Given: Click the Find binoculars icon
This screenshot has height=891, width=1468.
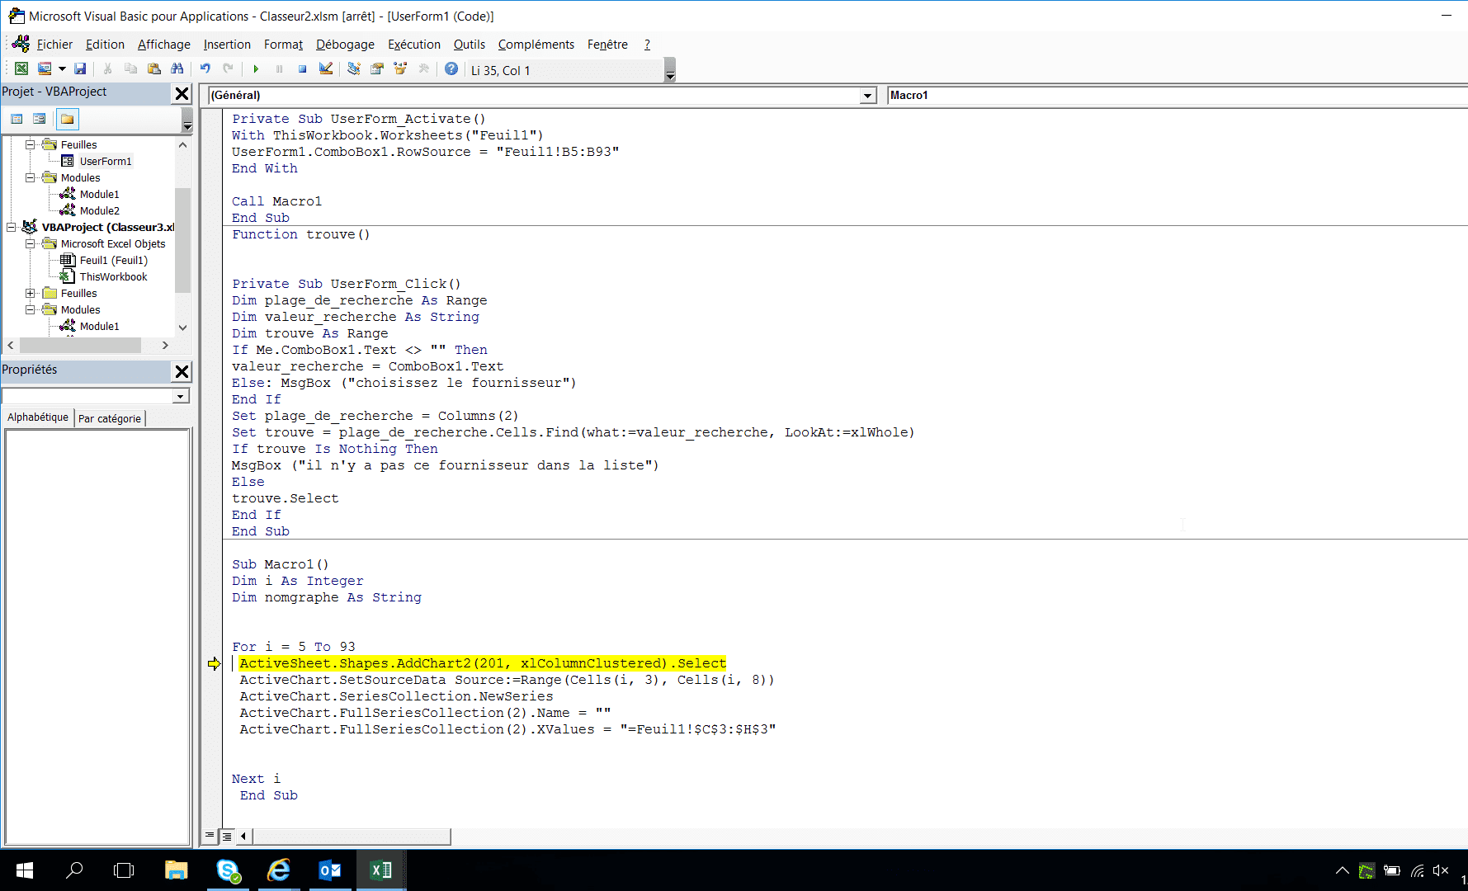Looking at the screenshot, I should (x=177, y=69).
